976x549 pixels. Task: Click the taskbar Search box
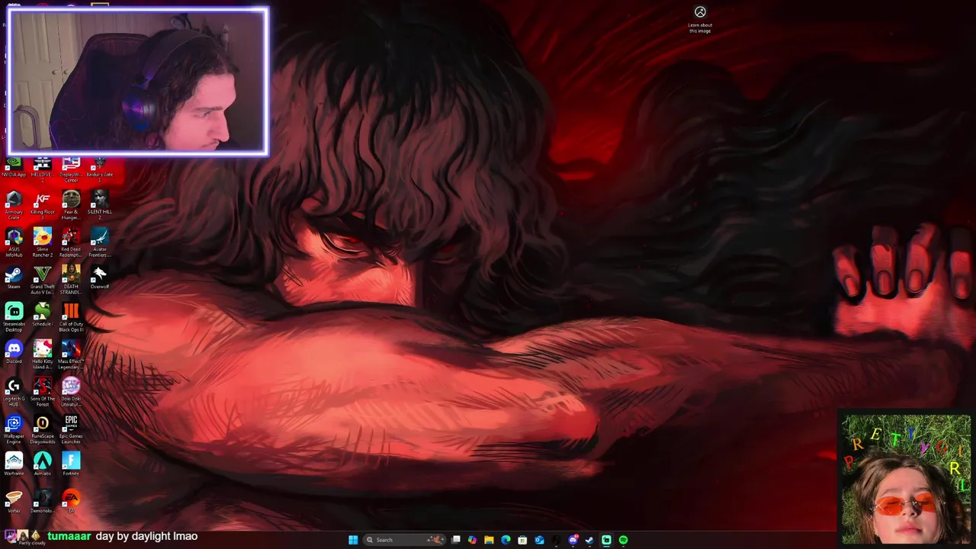(404, 540)
